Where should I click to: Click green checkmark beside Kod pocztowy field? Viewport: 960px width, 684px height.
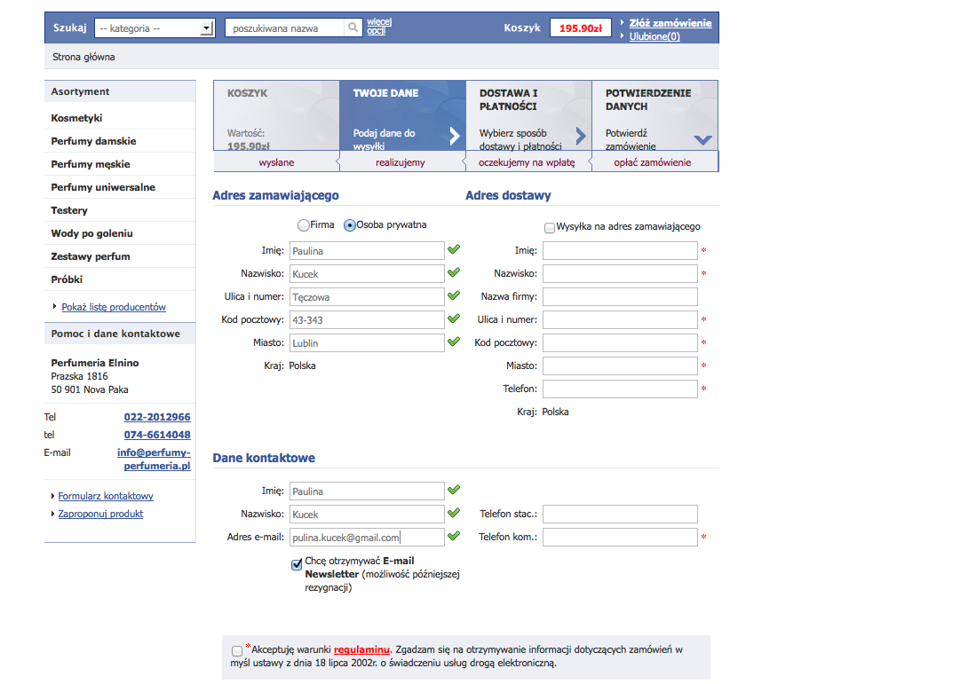454,318
